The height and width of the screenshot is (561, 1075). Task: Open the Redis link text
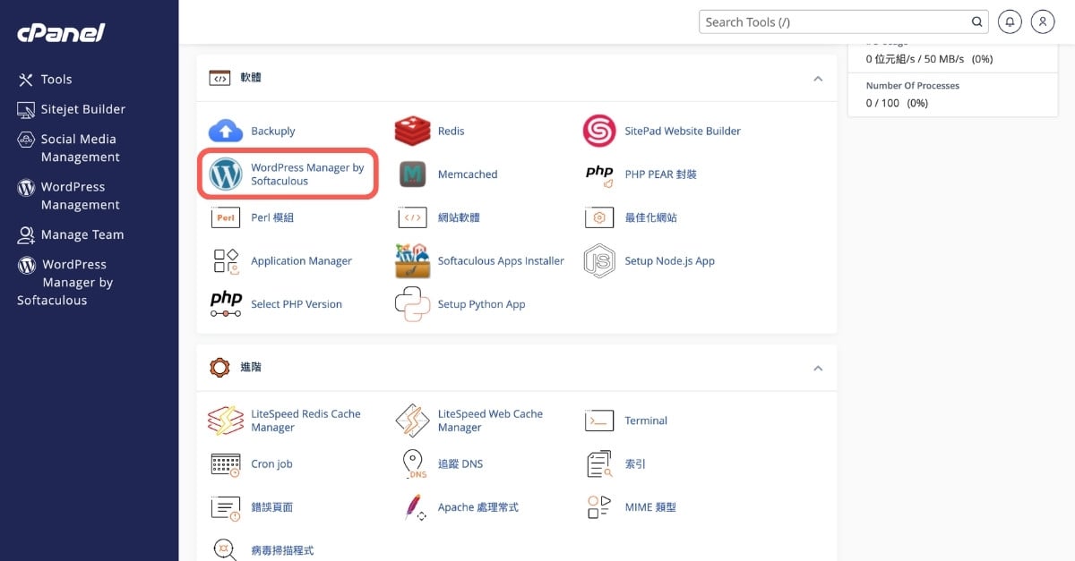coord(451,131)
